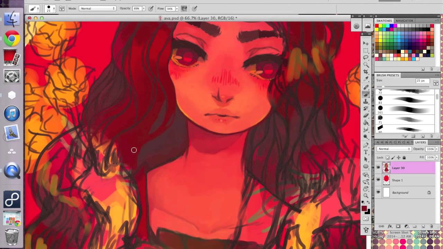Click the background color swatch
Image resolution: width=443 pixels, height=249 pixels.
(368, 212)
